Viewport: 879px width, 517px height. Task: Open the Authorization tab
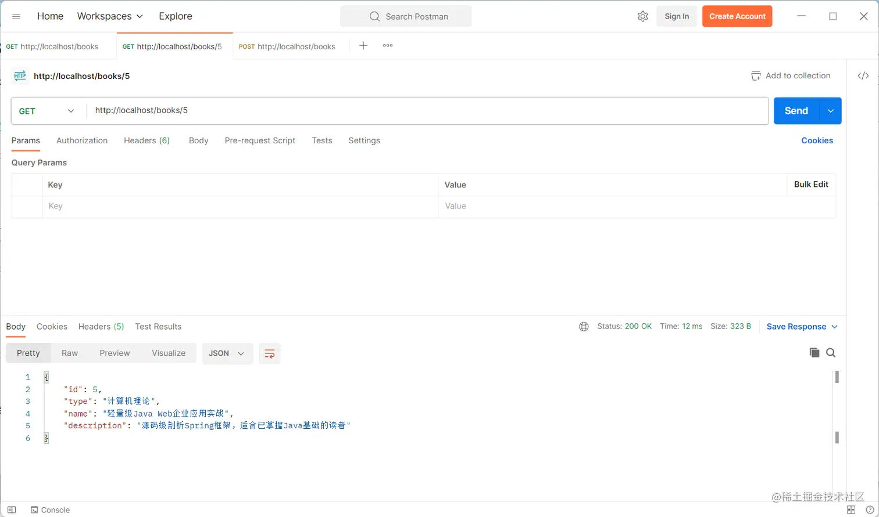coord(82,140)
